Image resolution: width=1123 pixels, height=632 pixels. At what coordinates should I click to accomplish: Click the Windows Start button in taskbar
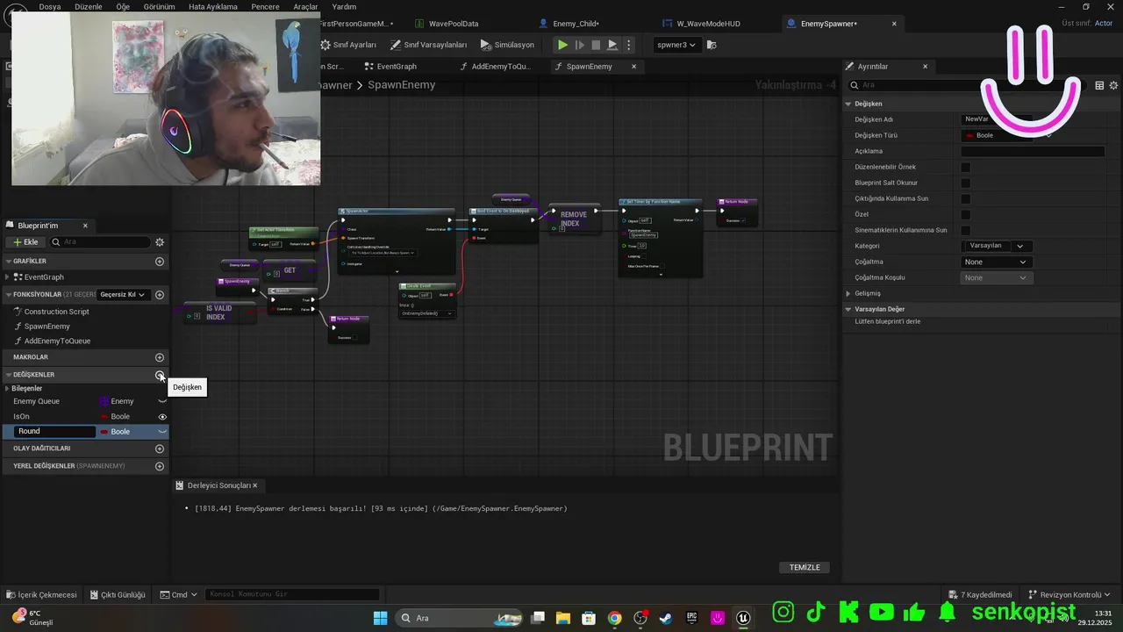click(380, 618)
